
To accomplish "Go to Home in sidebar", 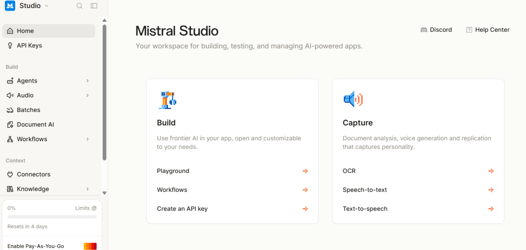I will point(49,31).
